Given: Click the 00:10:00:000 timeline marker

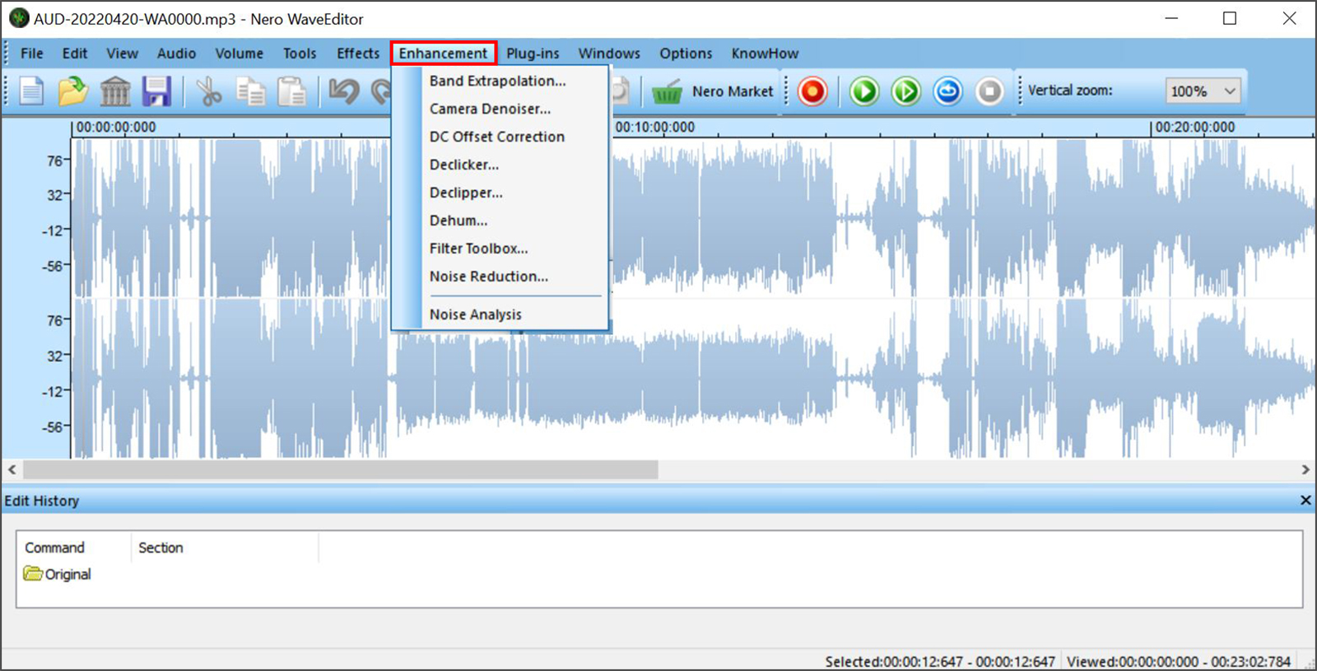Looking at the screenshot, I should pyautogui.click(x=655, y=128).
